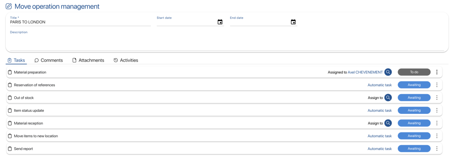Click Awaiting status for Out of stock

click(x=414, y=98)
